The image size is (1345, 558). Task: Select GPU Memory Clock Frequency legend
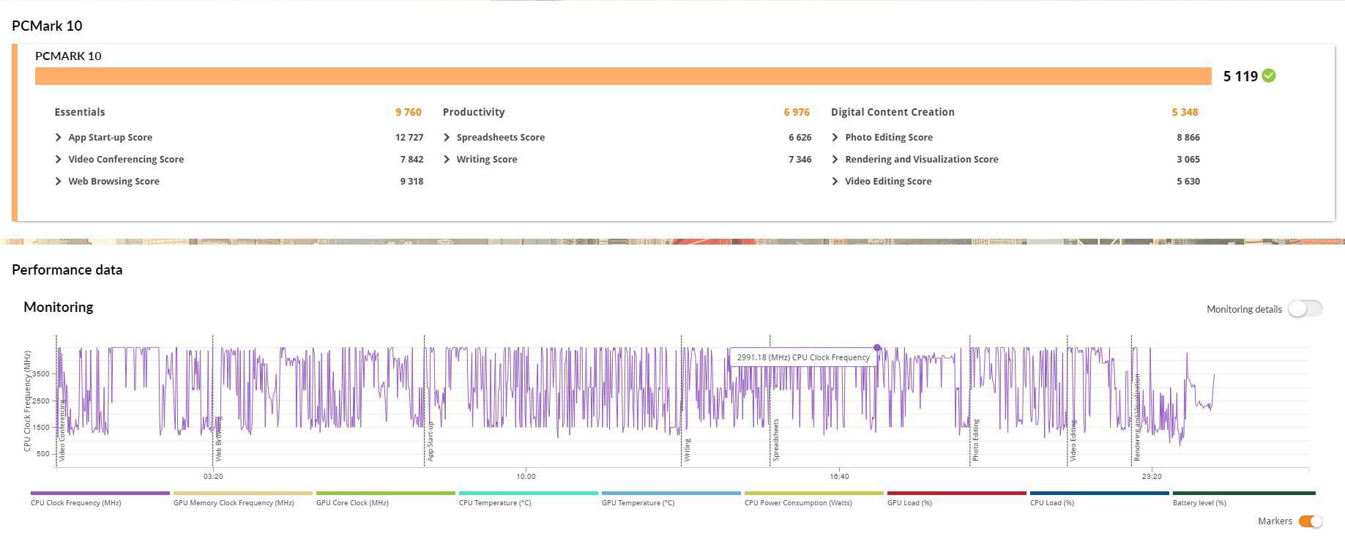coord(242,494)
